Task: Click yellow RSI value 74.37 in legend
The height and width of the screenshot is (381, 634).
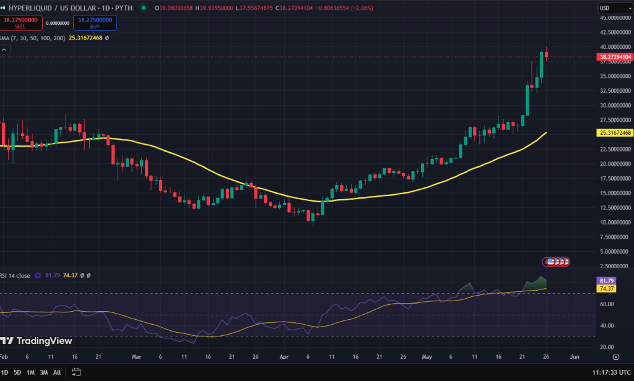Action: point(70,276)
